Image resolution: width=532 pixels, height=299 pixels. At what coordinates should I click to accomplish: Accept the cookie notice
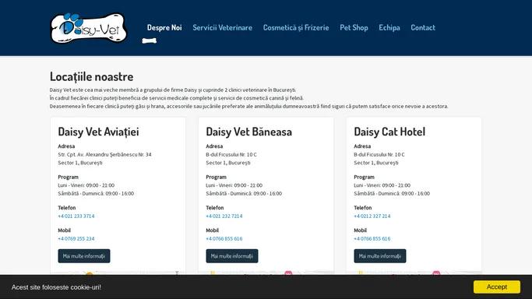(497, 287)
